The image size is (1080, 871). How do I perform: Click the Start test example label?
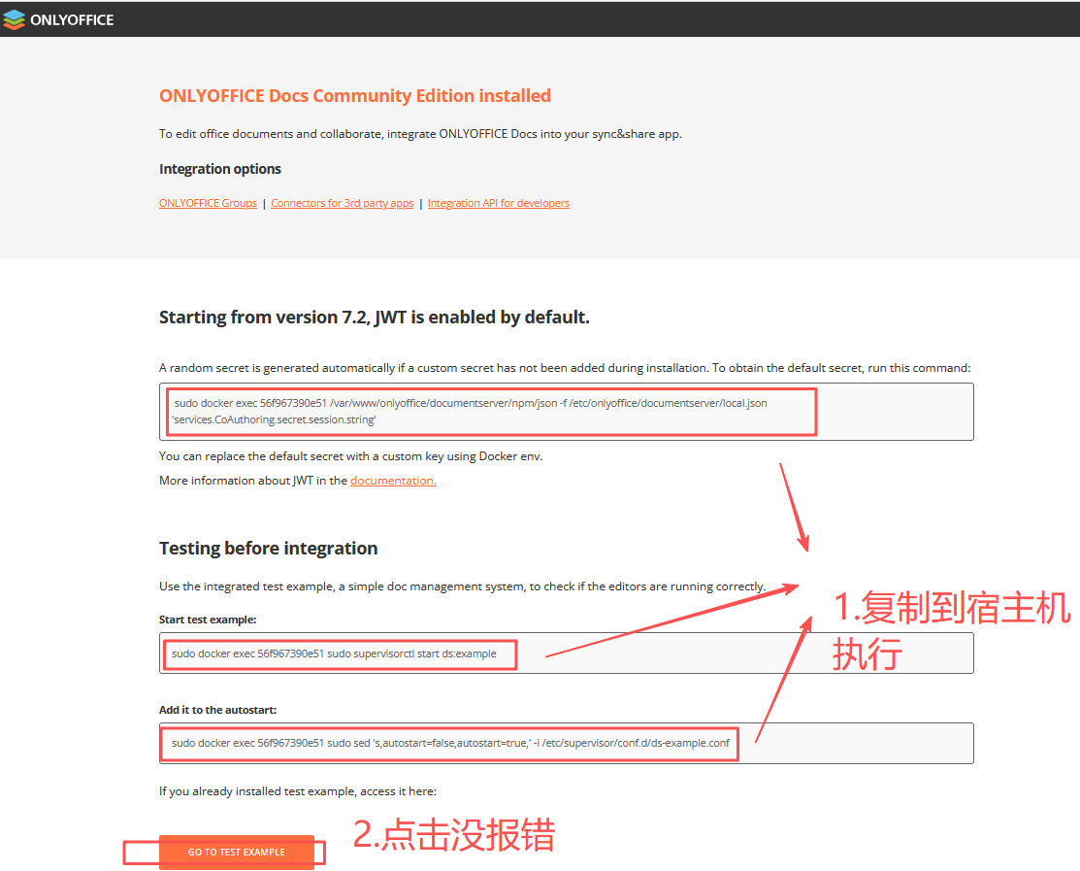point(208,620)
